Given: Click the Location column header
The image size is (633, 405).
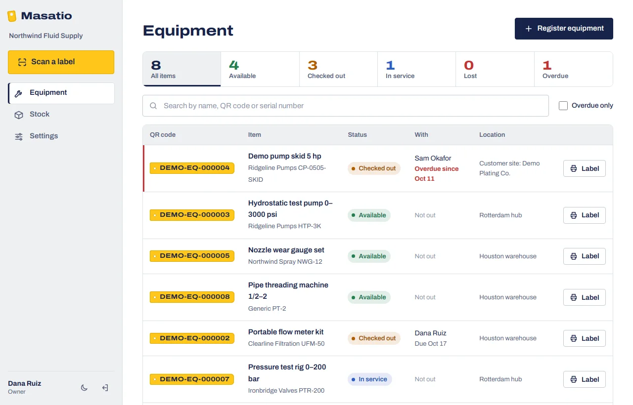Looking at the screenshot, I should coord(492,135).
